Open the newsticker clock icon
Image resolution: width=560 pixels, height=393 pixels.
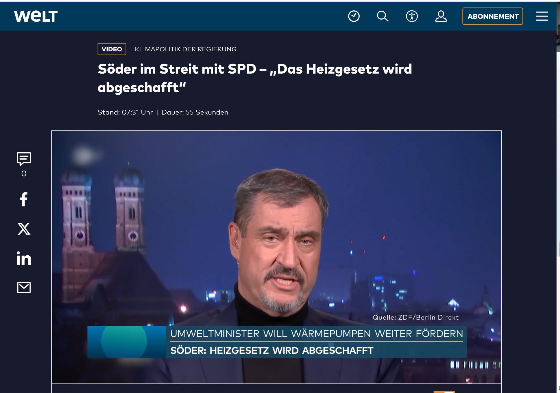coord(354,16)
